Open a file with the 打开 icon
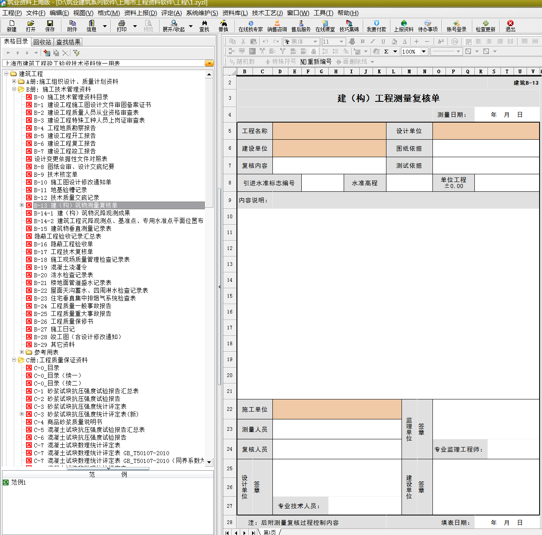 [31, 26]
